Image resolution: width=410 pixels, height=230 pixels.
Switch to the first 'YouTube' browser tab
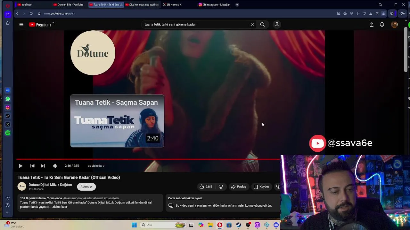(33, 4)
